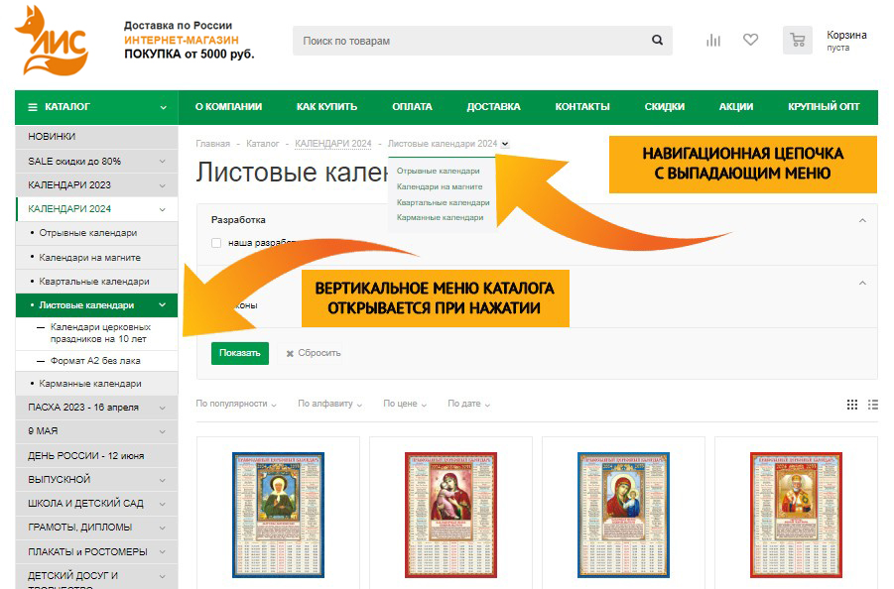Switch to grid view of products
Viewport: 894px width, 589px height.
852,405
